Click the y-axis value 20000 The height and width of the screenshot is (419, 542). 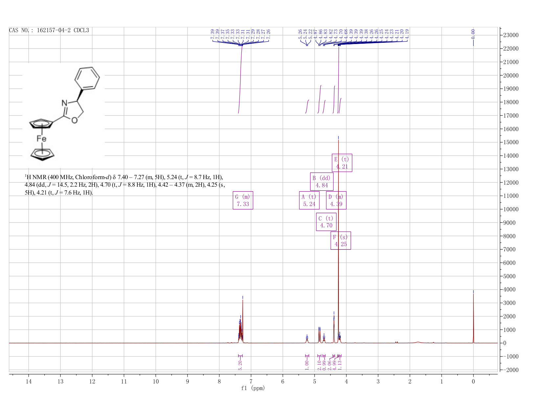click(x=511, y=76)
